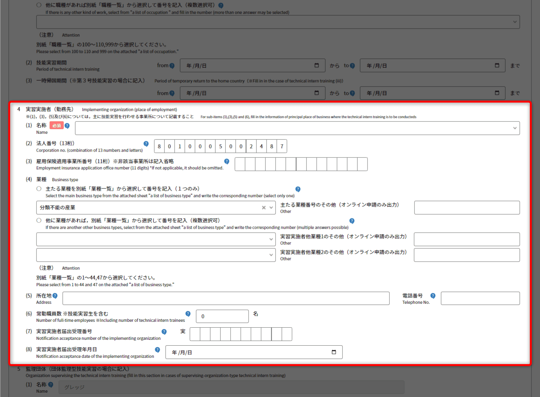Open the second other business type dropdown
This screenshot has width=540, height=397.
[271, 255]
